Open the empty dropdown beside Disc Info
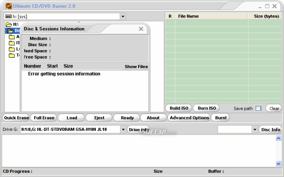Image resolution: width=284 pixels, height=177 pixels. pyautogui.click(x=254, y=130)
